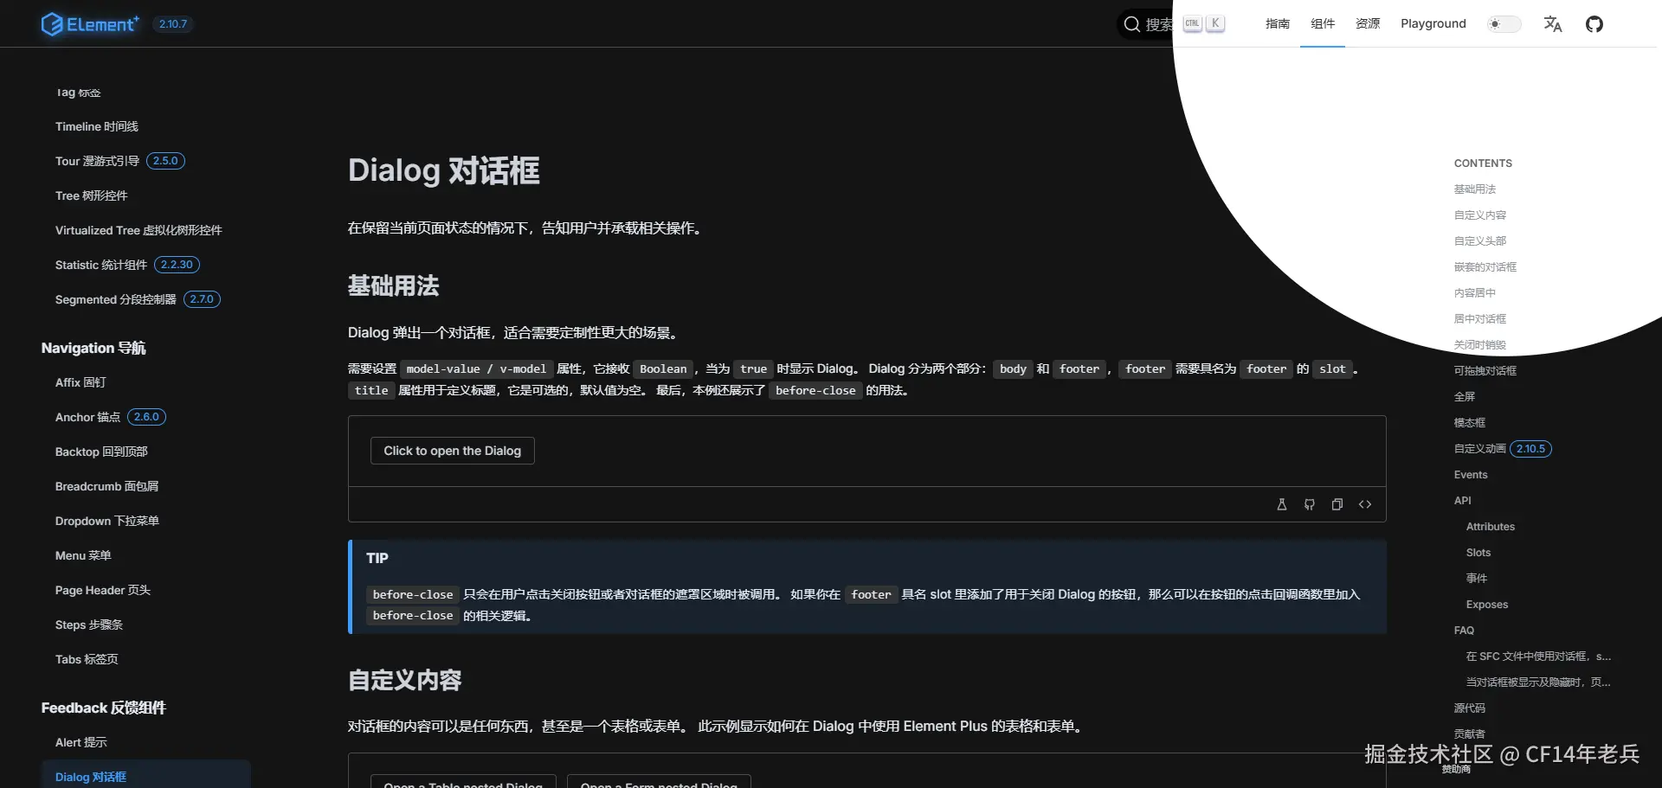Click the 'Click to open the Dialog' button
This screenshot has width=1662, height=788.
coord(453,451)
